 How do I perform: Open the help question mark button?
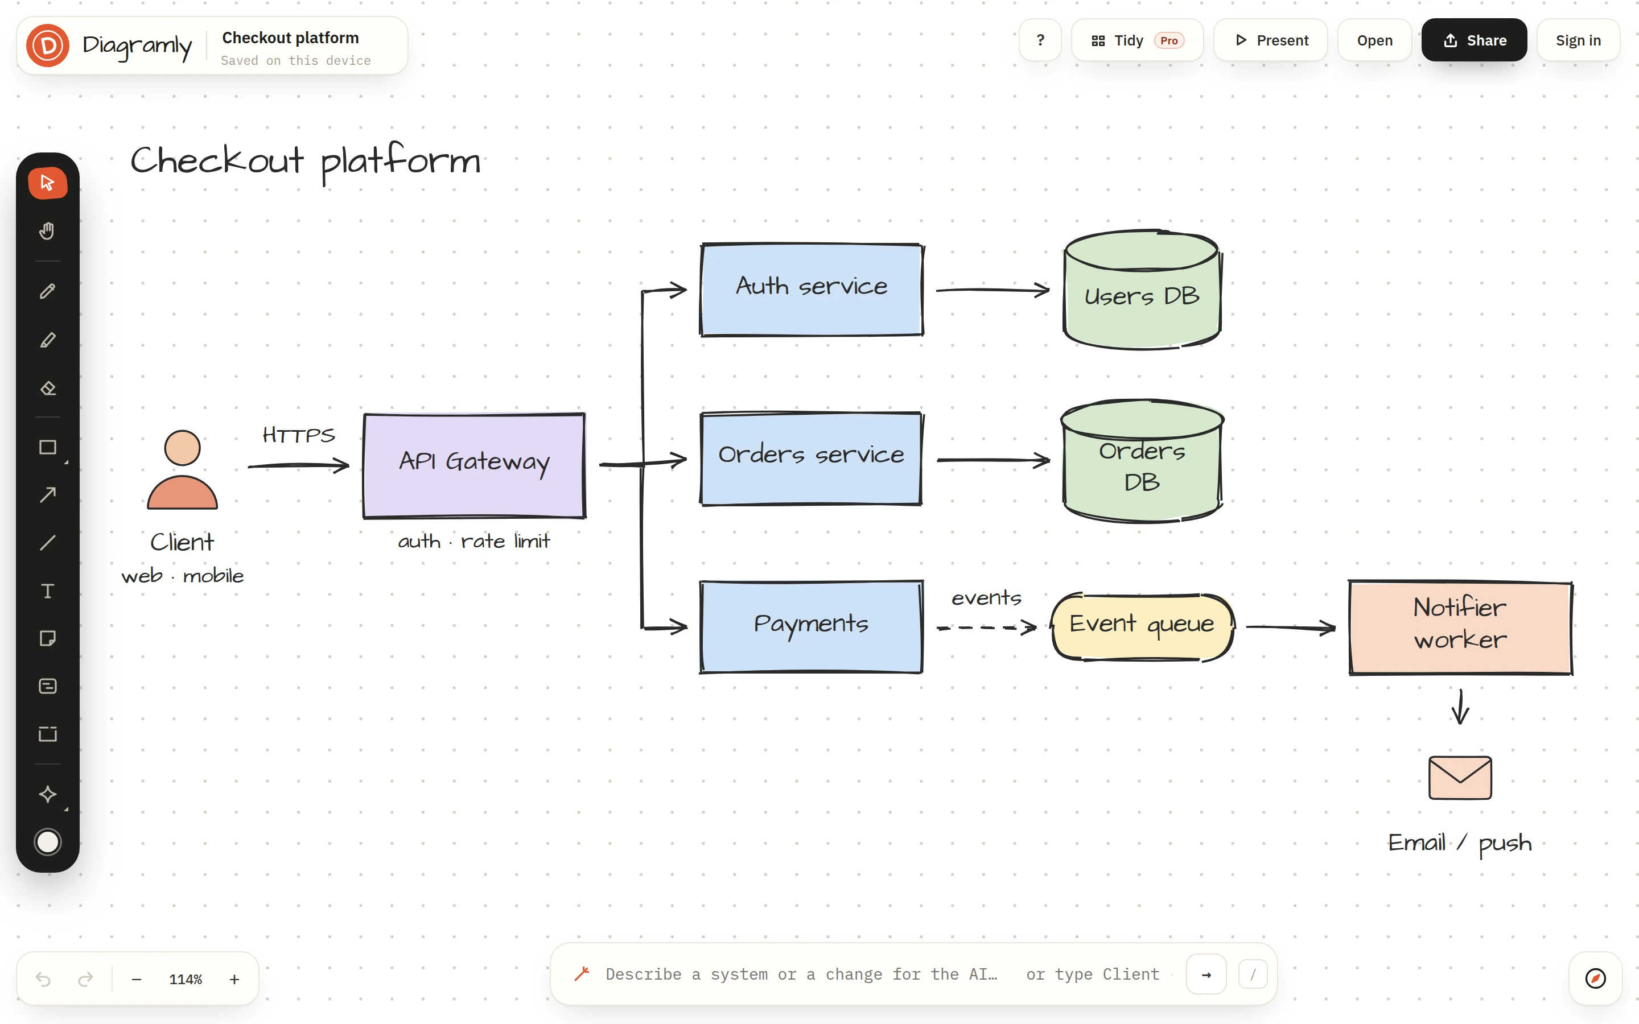click(1040, 40)
